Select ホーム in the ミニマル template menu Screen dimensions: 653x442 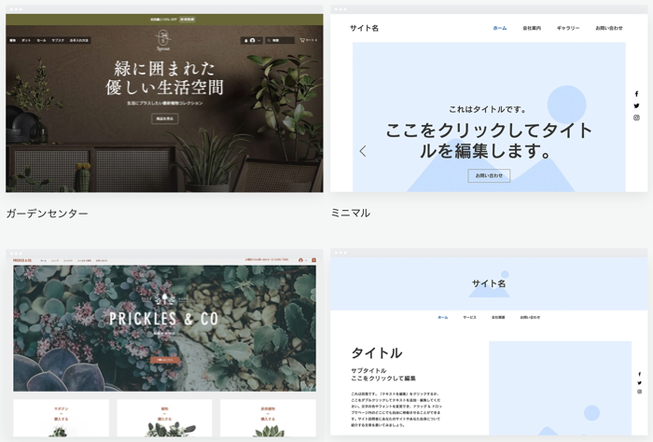500,28
